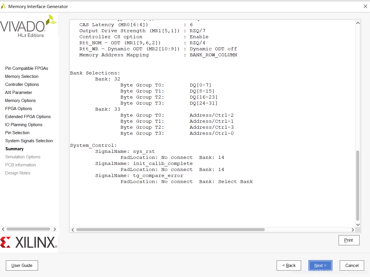
Task: Click sidebar horizontal scrollbar right arrow
Action: tap(55, 229)
